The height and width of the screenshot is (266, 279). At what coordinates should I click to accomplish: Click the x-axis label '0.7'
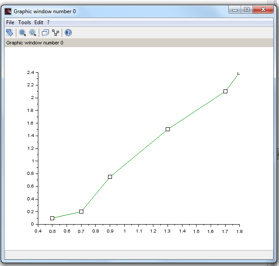tap(81, 231)
